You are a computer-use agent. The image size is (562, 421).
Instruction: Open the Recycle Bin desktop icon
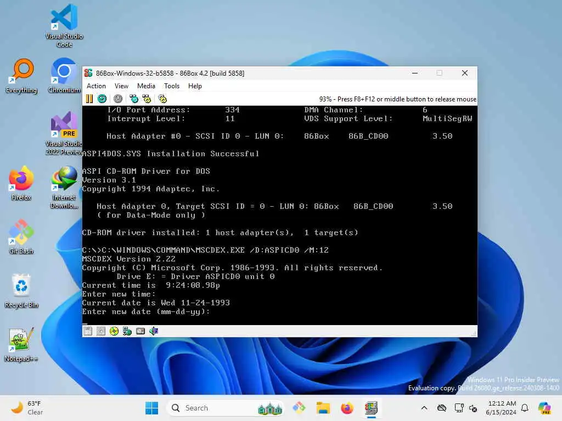coord(21,291)
